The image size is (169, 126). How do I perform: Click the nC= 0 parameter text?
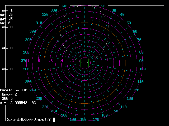pyautogui.click(x=7, y=48)
